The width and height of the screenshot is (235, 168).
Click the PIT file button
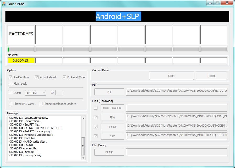click(109, 92)
